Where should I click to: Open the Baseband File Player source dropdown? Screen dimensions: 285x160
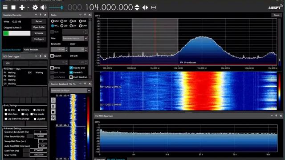[x=70, y=90]
